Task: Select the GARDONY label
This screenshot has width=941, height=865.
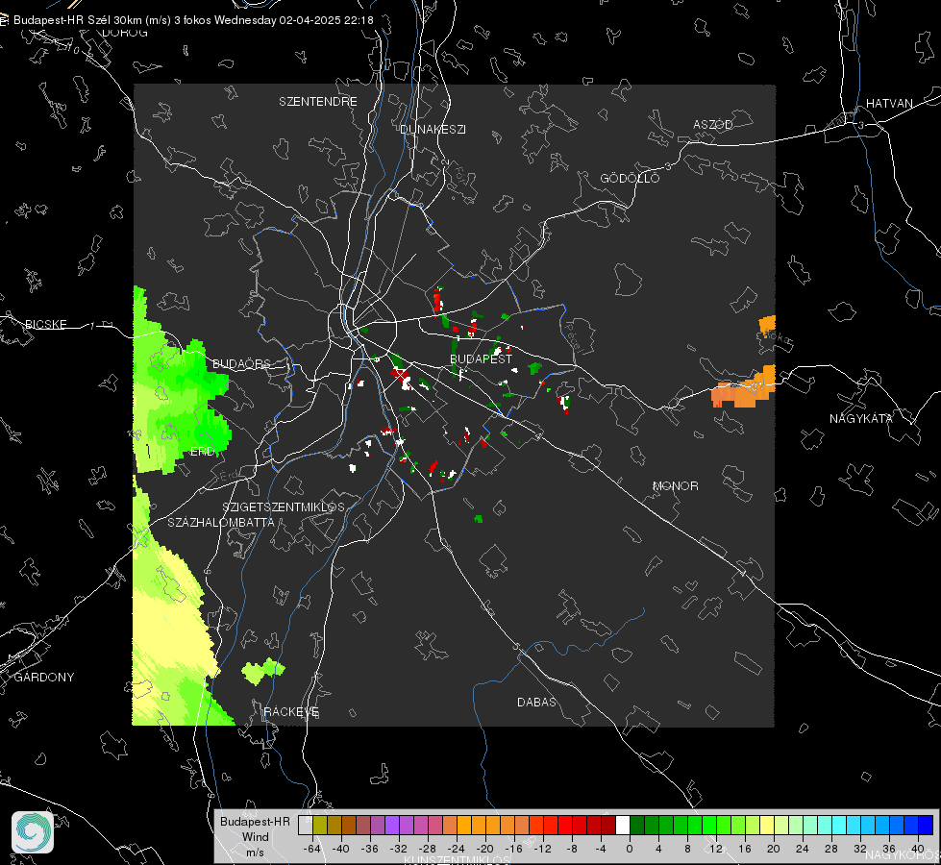Action: (44, 678)
